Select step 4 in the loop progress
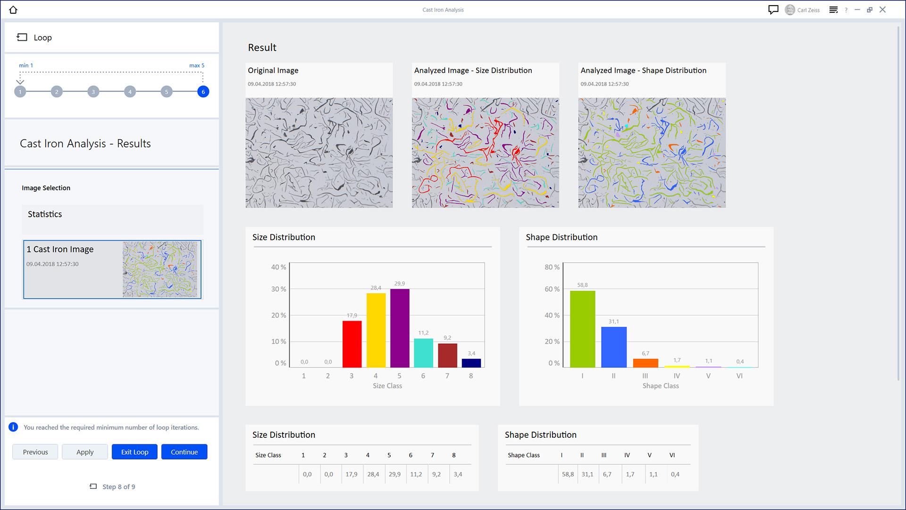This screenshot has width=906, height=510. coord(130,92)
